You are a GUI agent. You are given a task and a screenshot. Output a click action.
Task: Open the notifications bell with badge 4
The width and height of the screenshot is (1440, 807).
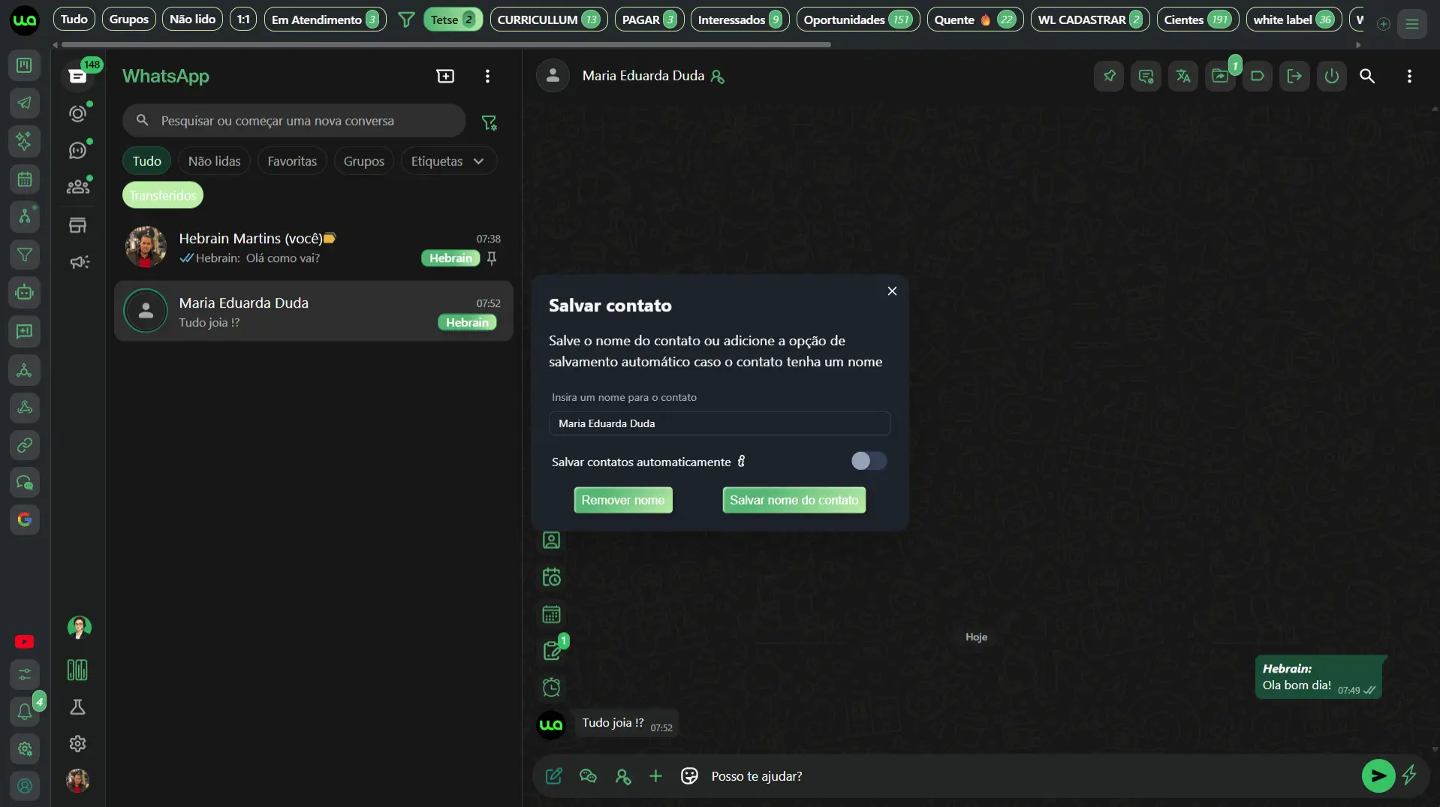pyautogui.click(x=25, y=710)
